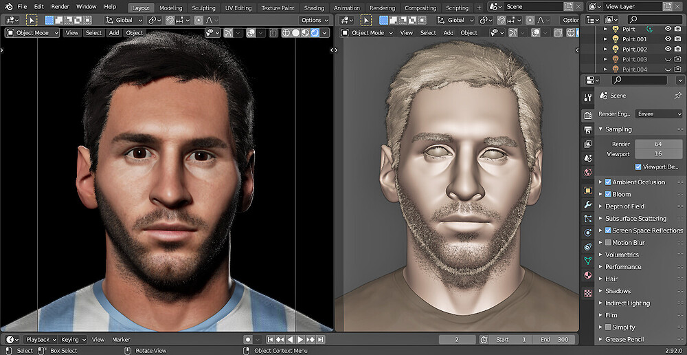This screenshot has height=355, width=687.
Task: Click the select box tool icon in left header
Action: (32, 20)
